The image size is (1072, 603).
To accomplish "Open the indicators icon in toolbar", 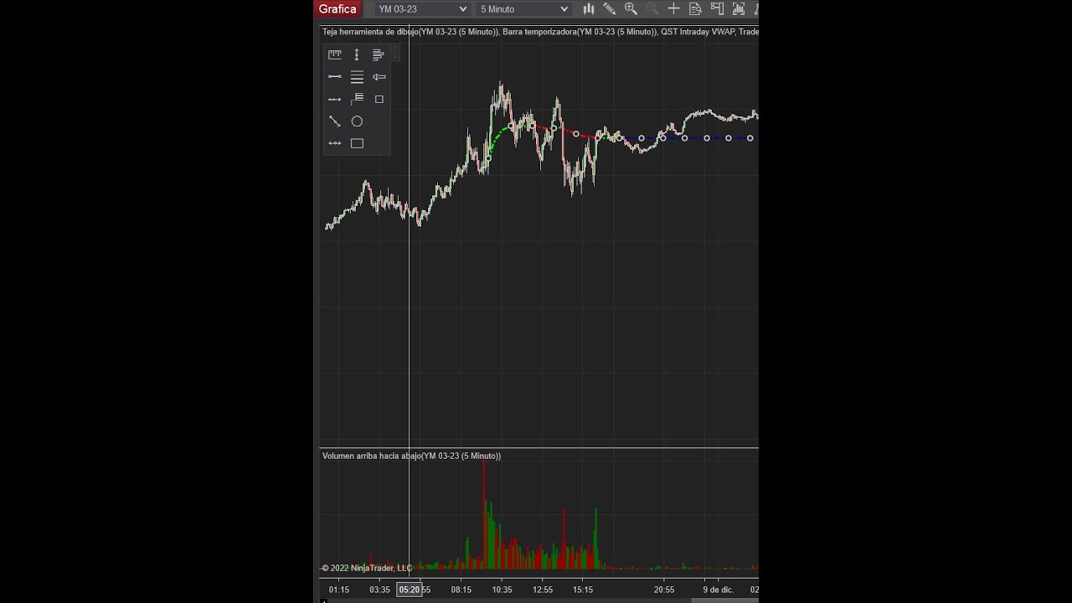I will (x=738, y=9).
